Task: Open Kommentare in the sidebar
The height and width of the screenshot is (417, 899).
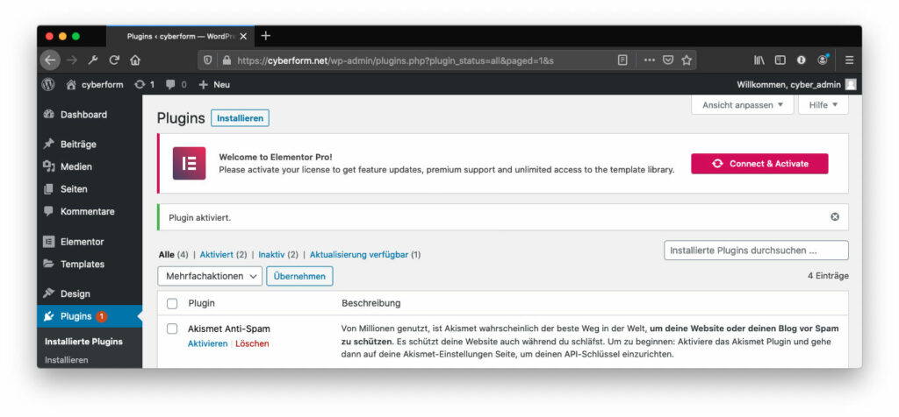Action: (90, 211)
